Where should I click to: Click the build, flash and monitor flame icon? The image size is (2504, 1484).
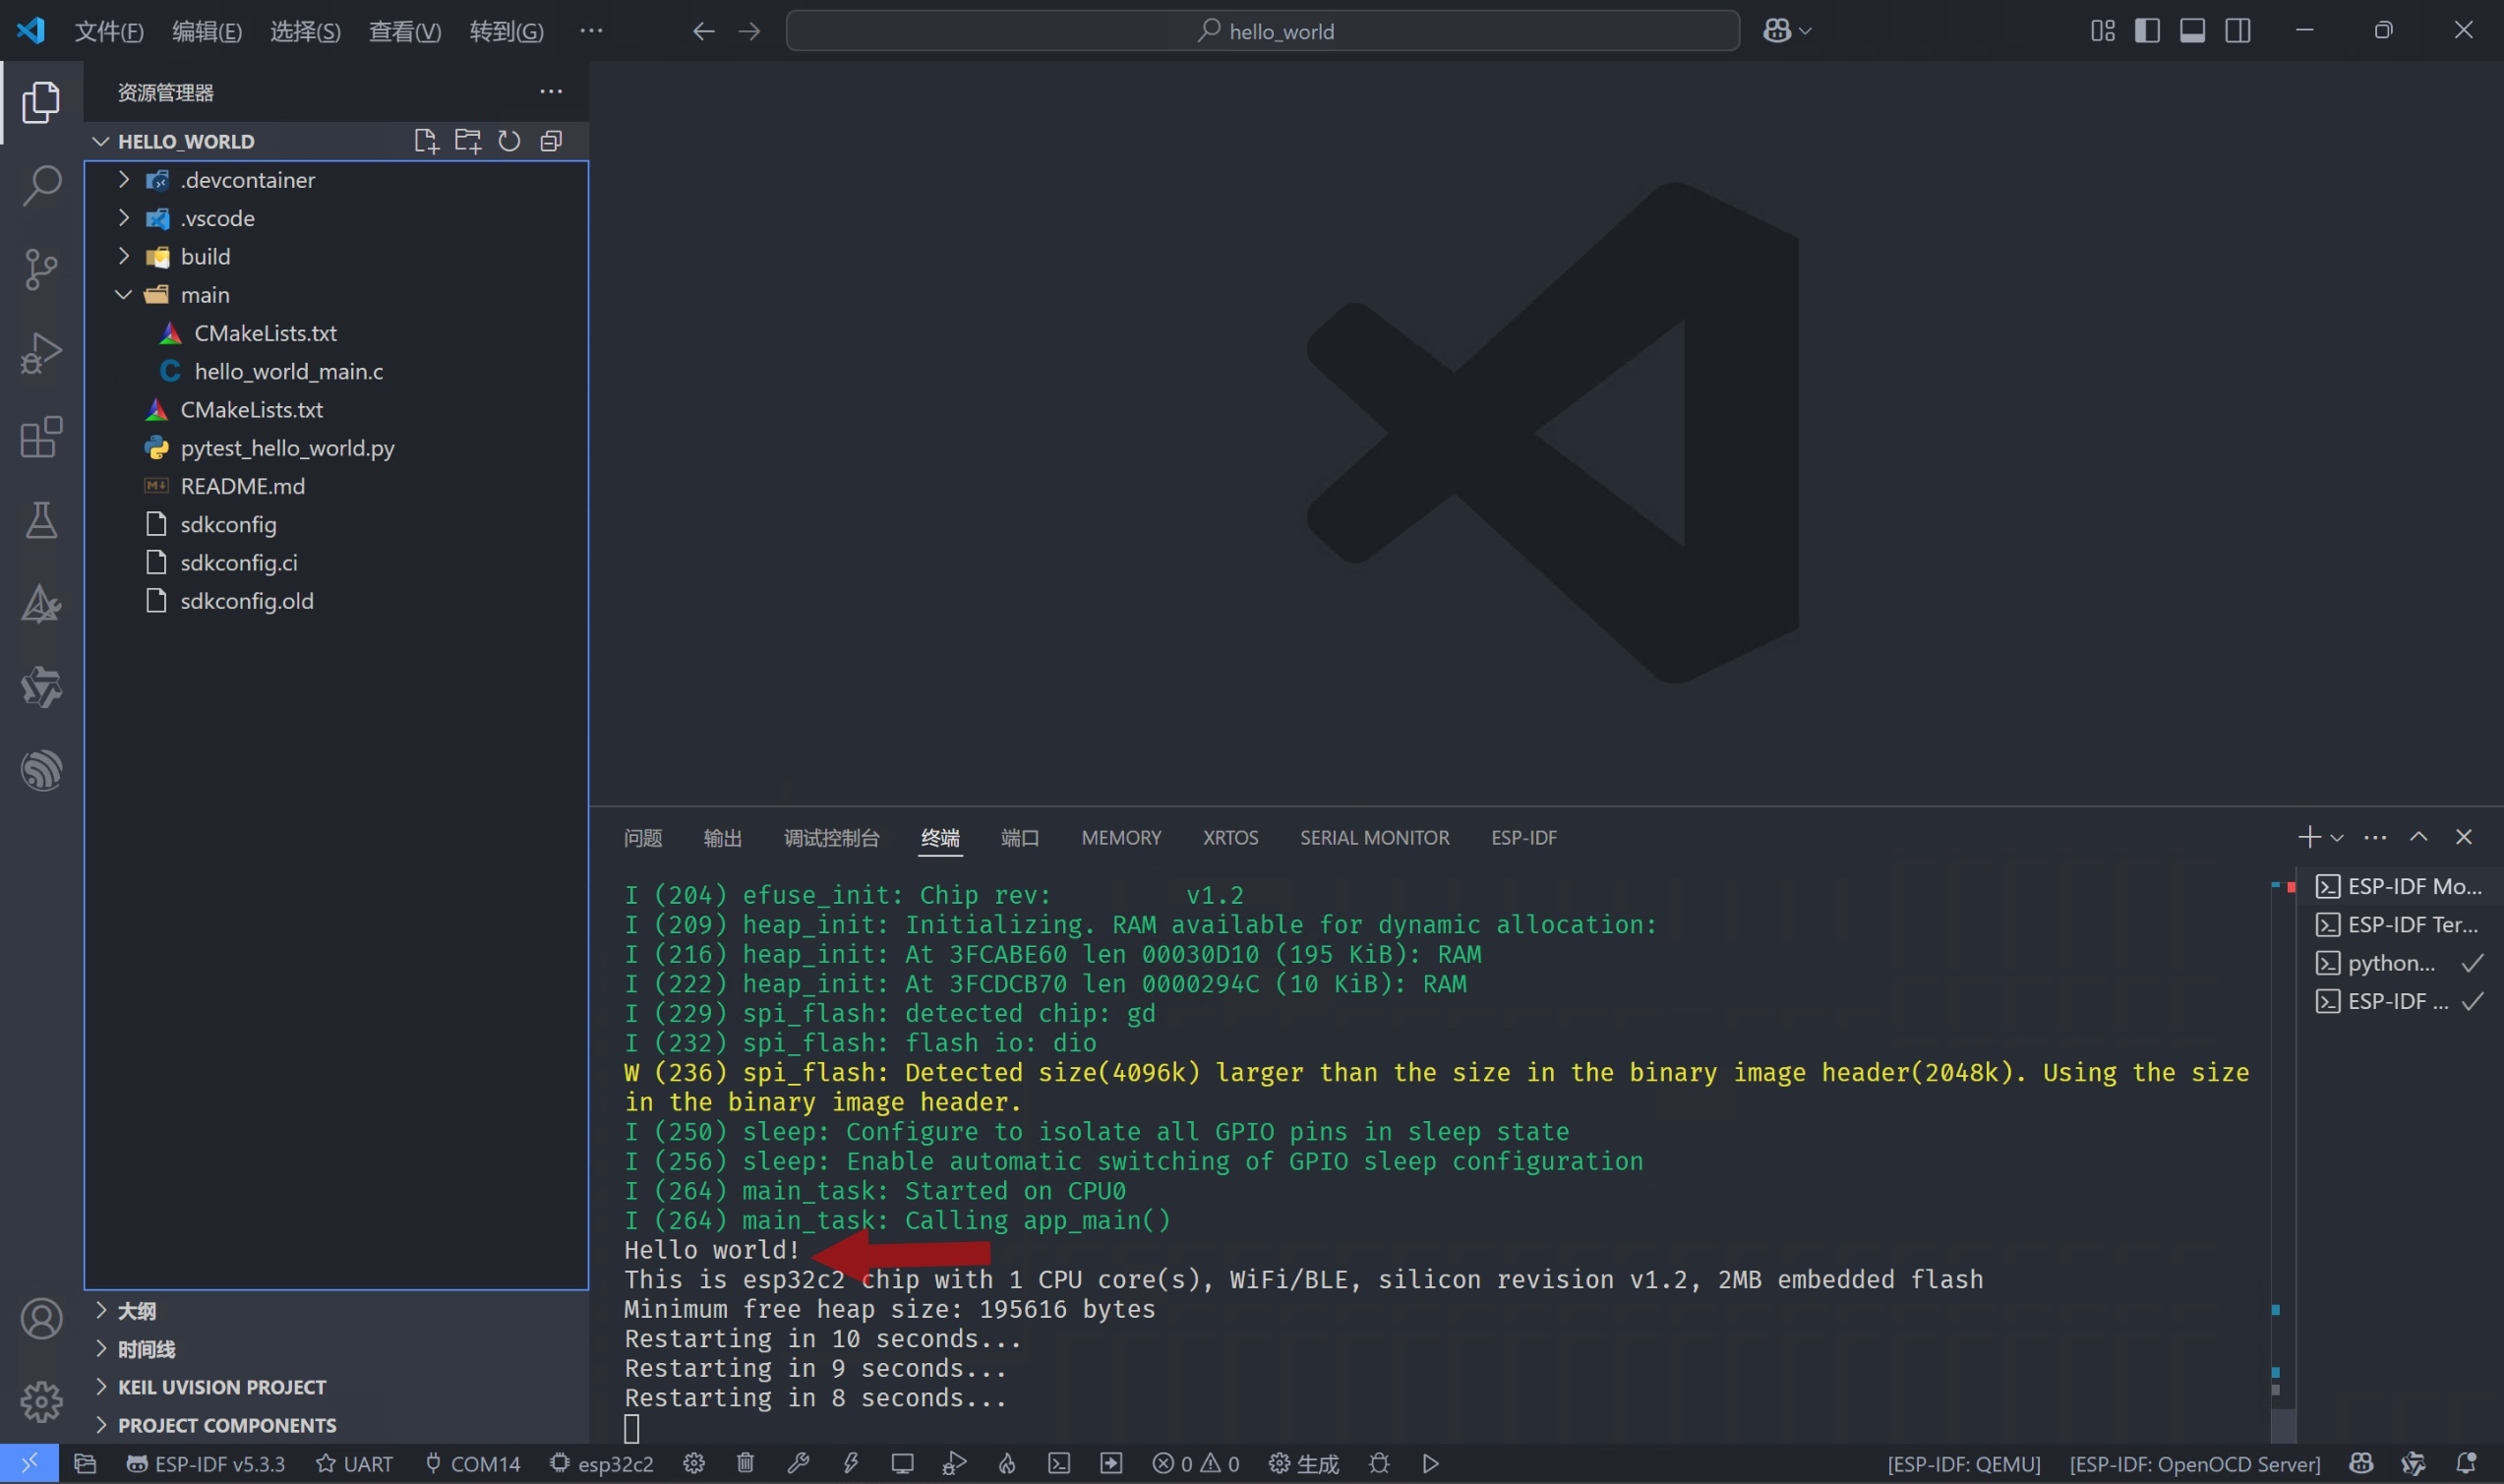pos(1007,1463)
